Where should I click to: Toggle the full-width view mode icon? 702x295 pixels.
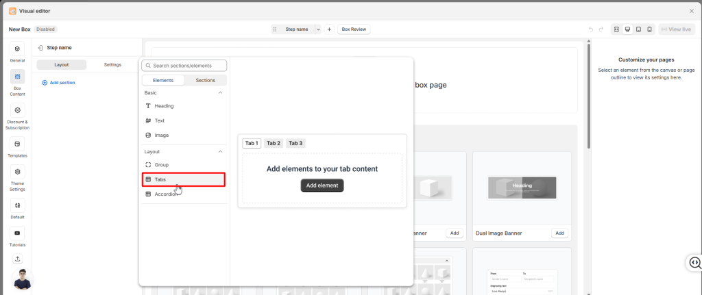pyautogui.click(x=616, y=29)
